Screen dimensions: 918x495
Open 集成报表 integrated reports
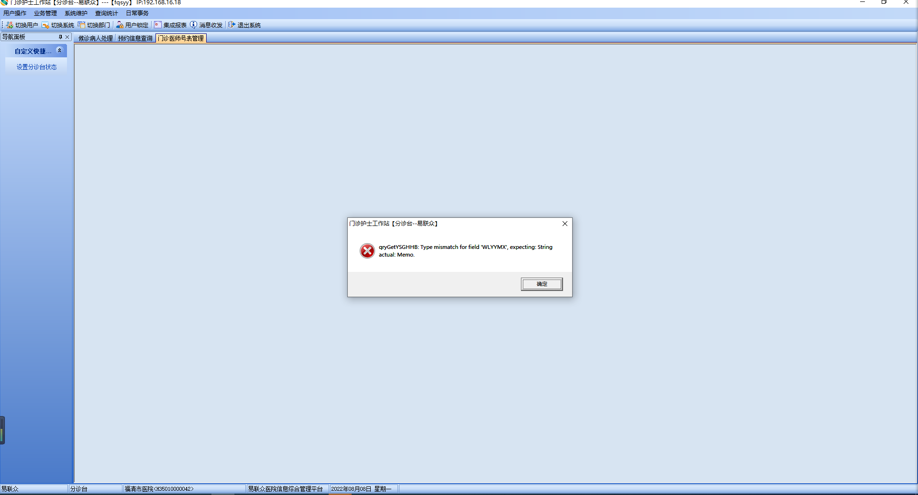[170, 25]
